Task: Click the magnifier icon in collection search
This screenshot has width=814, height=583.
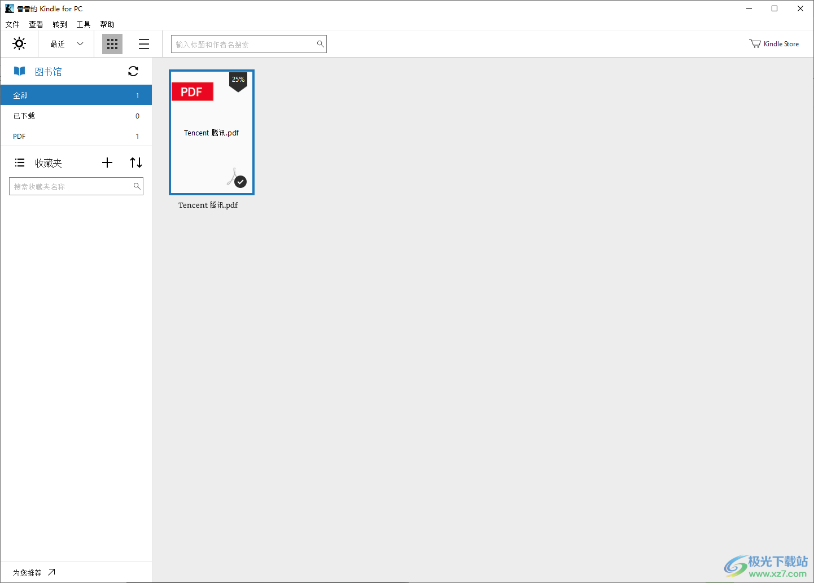Action: 137,186
